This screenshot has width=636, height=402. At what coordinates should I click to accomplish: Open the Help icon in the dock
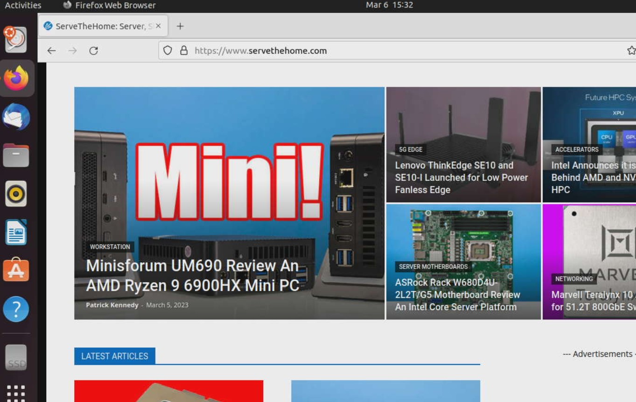(16, 309)
